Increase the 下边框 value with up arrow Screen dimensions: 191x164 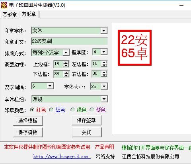pyautogui.click(x=66, y=72)
